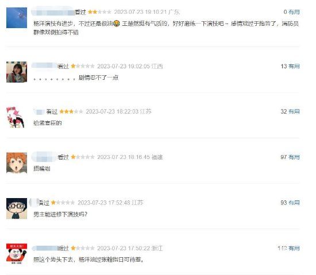The width and height of the screenshot is (316, 275).
Task: Click the two-star rating on first review
Action: (100, 12)
